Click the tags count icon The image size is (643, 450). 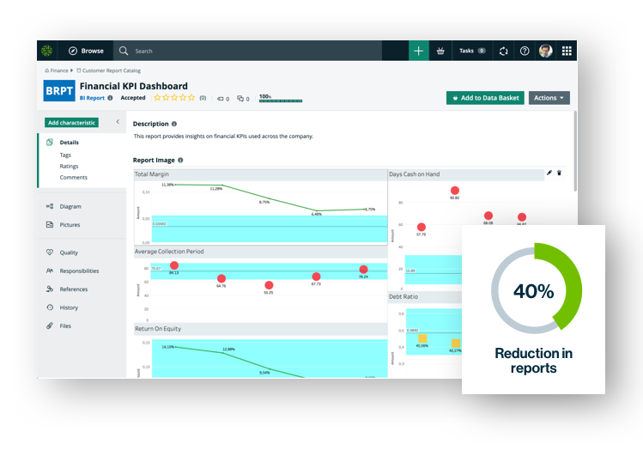tap(221, 99)
